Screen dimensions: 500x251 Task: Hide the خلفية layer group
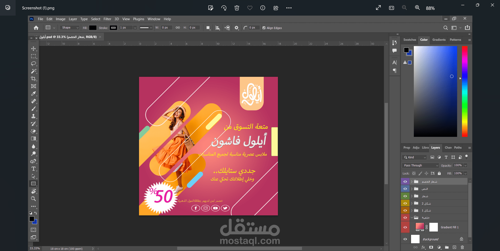(405, 218)
